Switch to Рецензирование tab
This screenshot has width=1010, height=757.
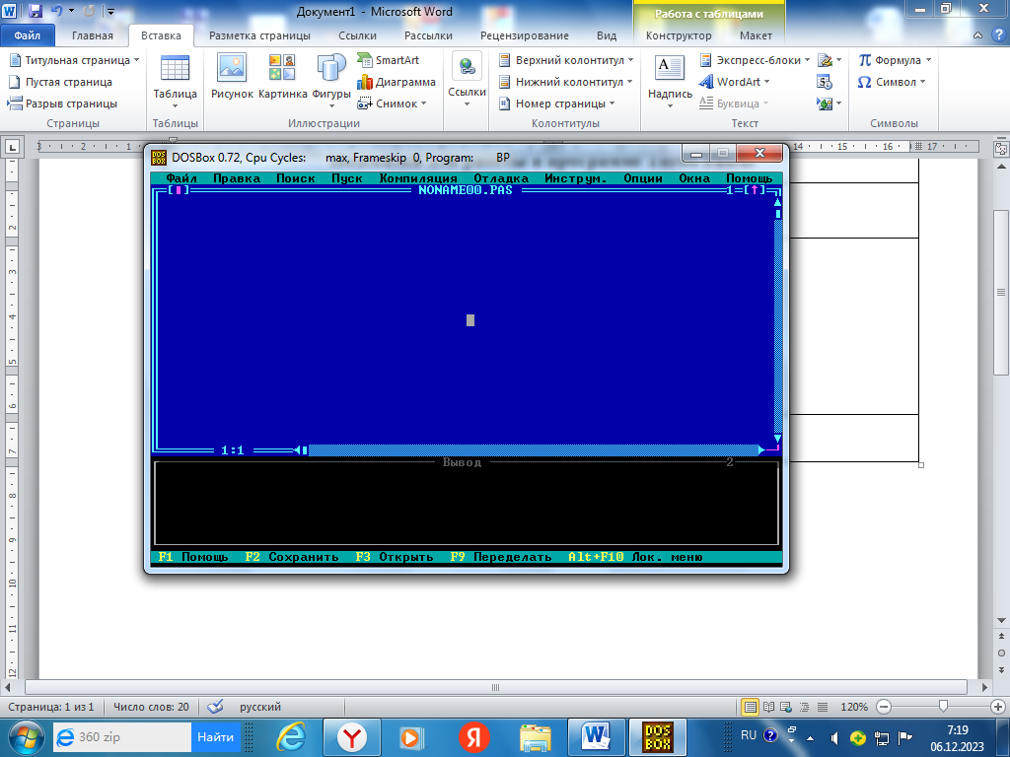(525, 35)
